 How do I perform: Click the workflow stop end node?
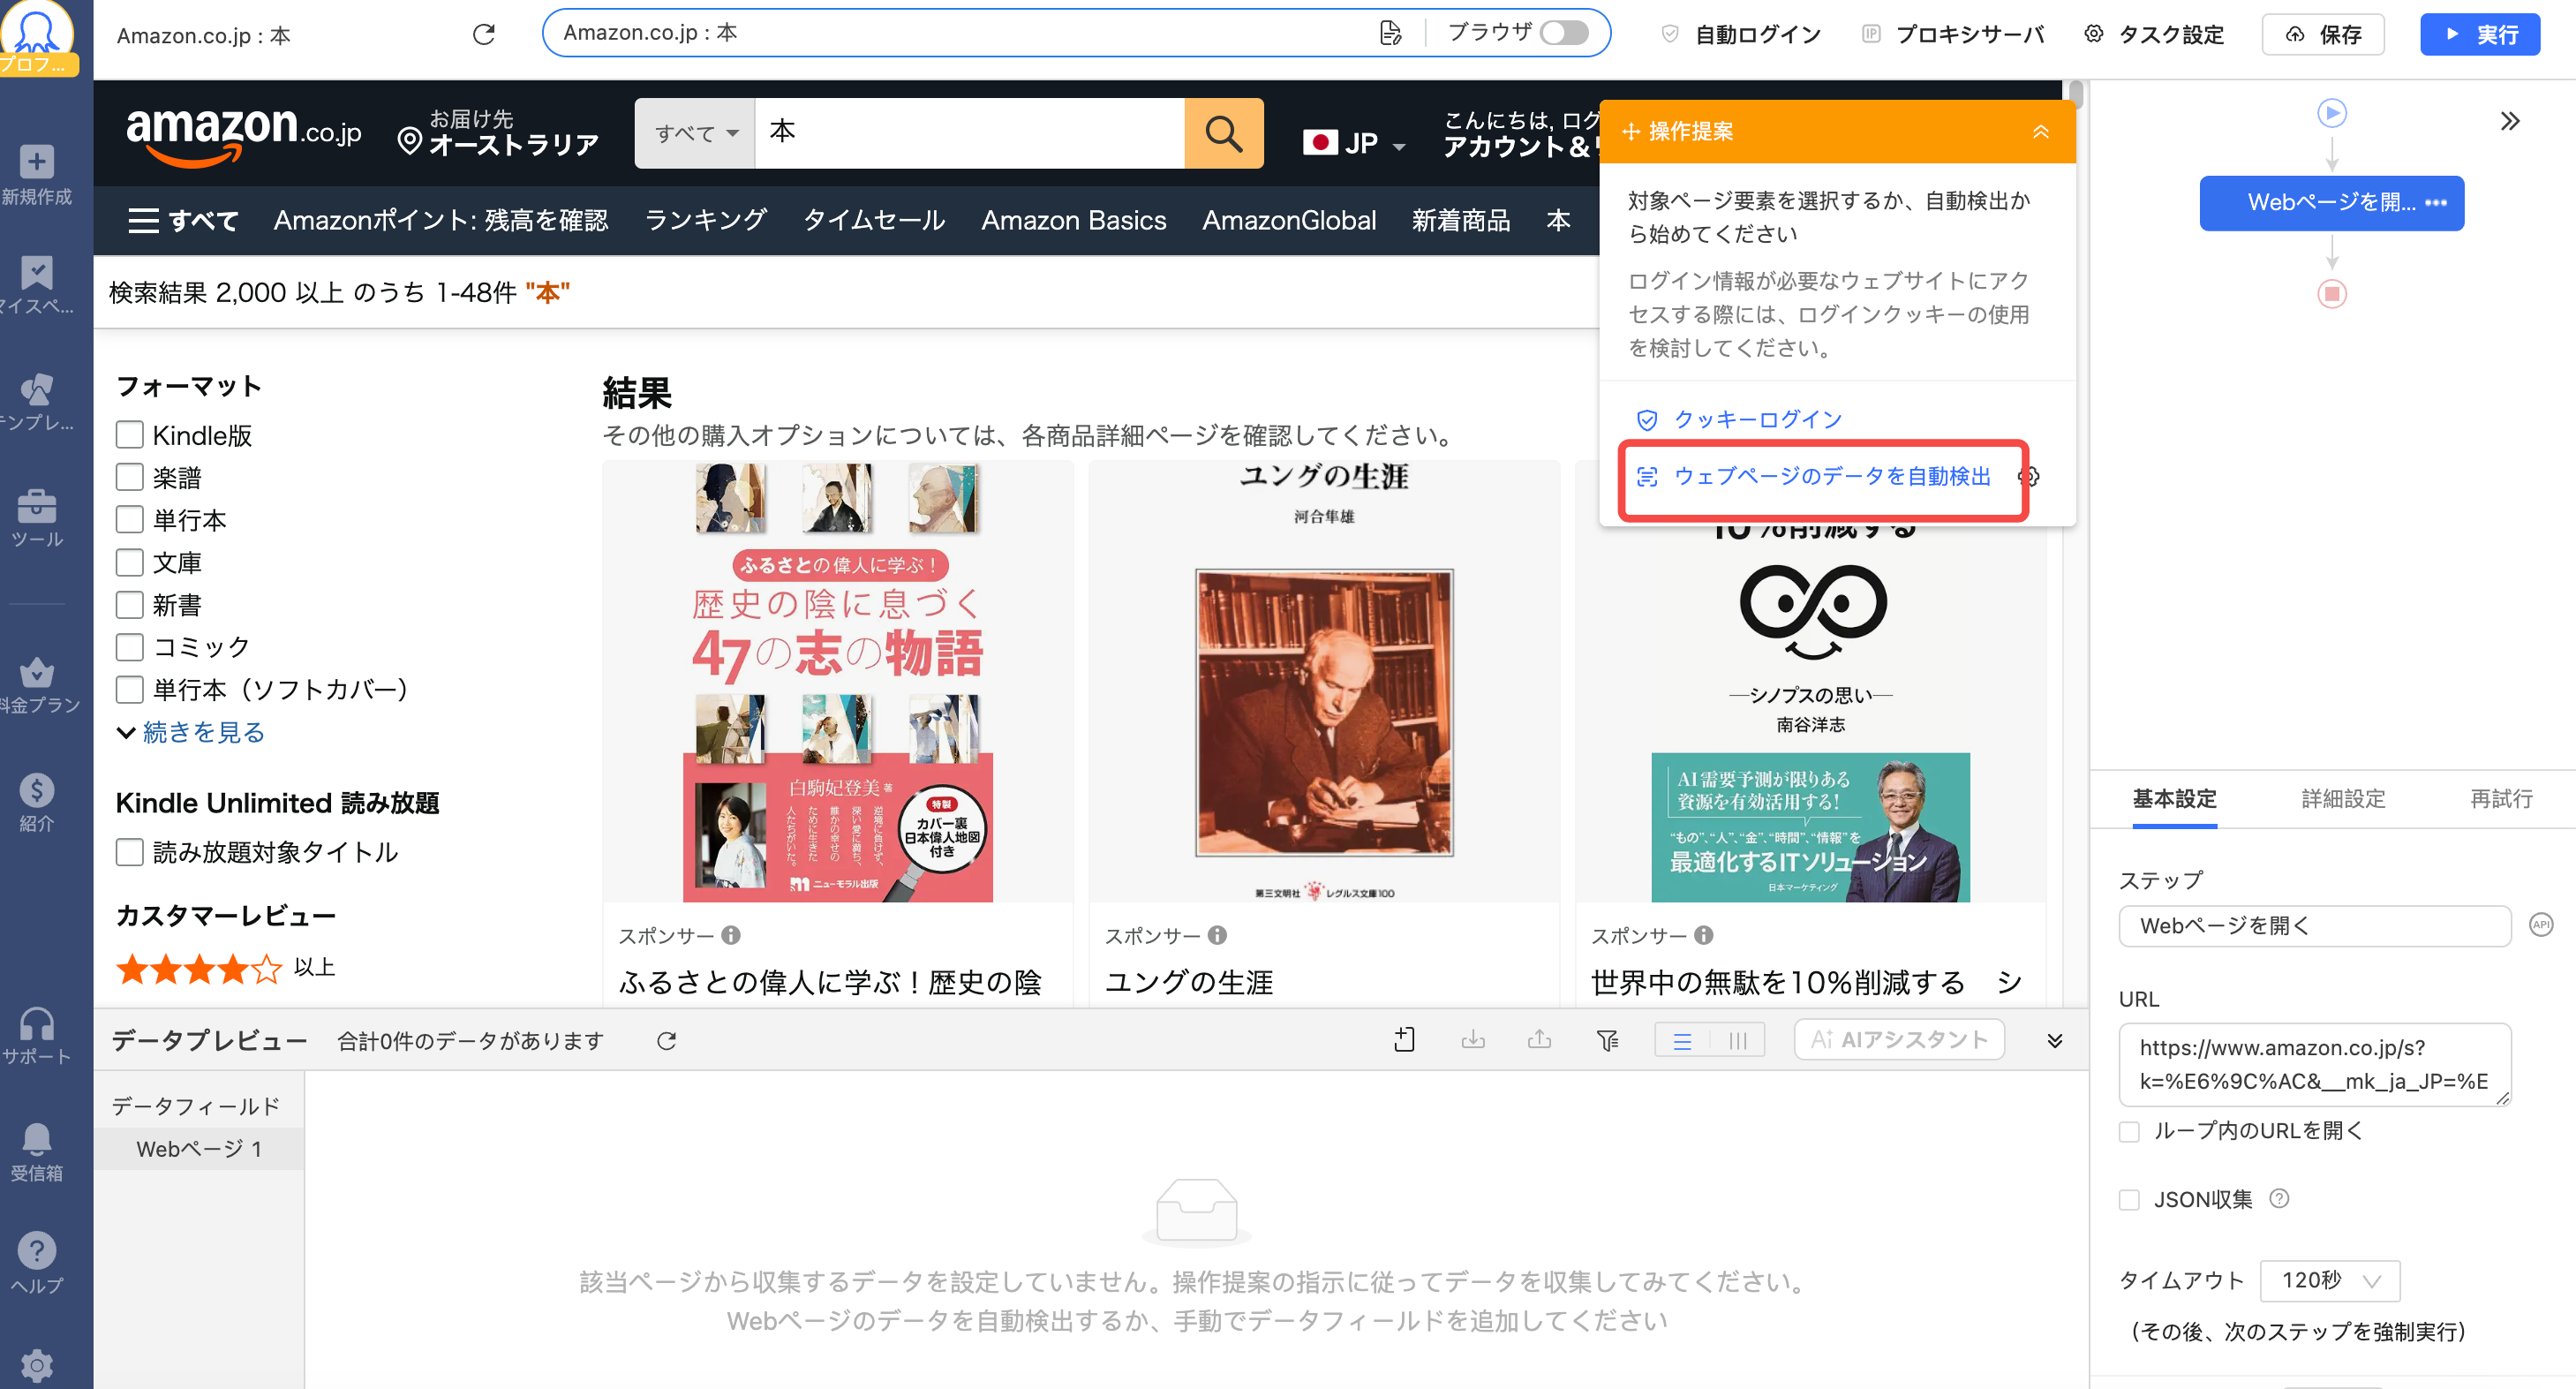[x=2332, y=293]
